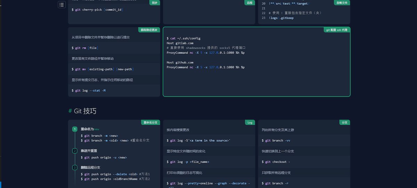The image size is (417, 188).
Task: Click the 忽略文件 card badge
Action: pyautogui.click(x=342, y=2)
